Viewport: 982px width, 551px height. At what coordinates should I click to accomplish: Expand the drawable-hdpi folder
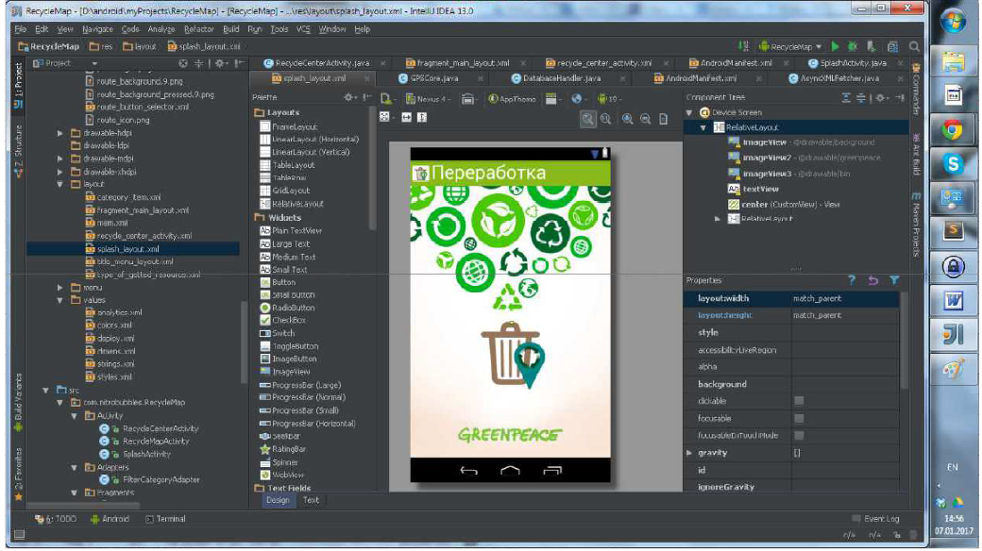(60, 133)
